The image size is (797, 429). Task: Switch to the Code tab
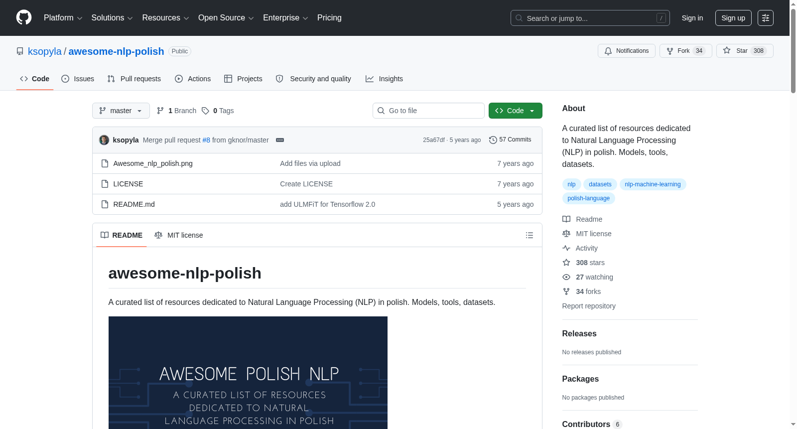coord(35,79)
